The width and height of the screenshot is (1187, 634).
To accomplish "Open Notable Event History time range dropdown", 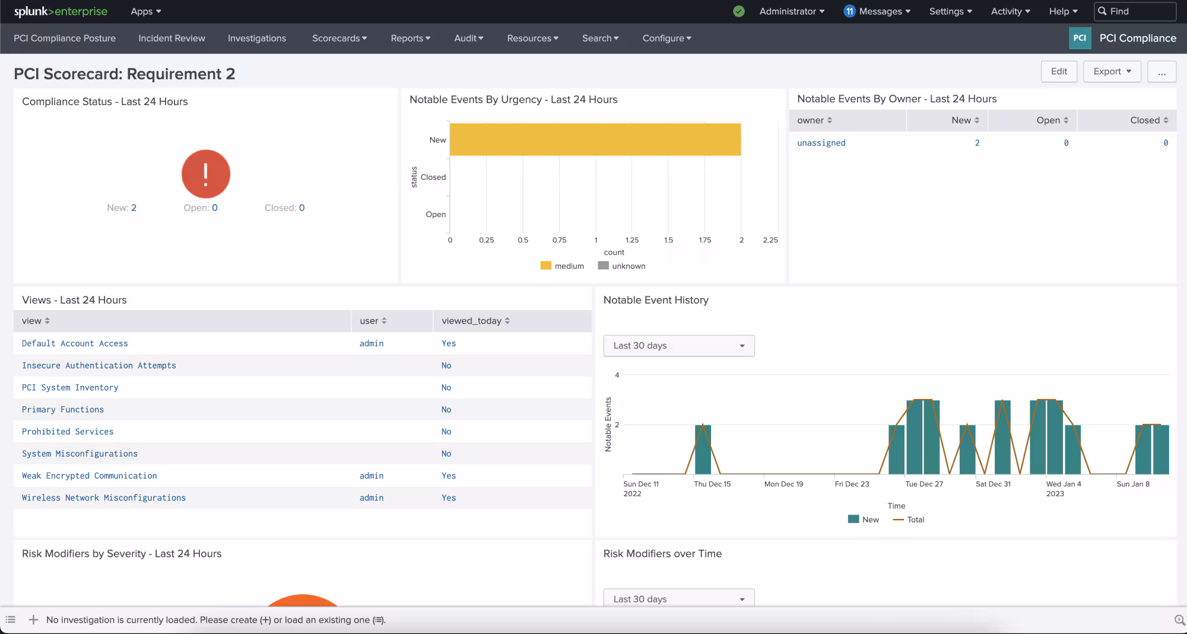I will coord(678,345).
